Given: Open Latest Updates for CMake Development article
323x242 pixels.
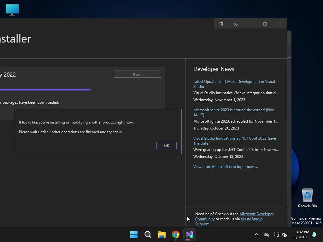Looking at the screenshot, I should point(234,84).
